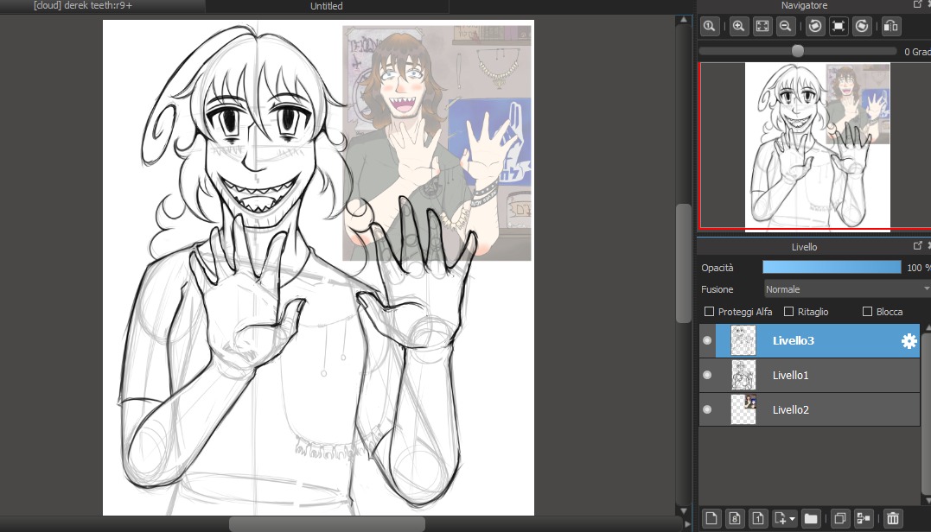Flip canvas horizontally in Navigatore
The width and height of the screenshot is (931, 532).
[x=890, y=26]
